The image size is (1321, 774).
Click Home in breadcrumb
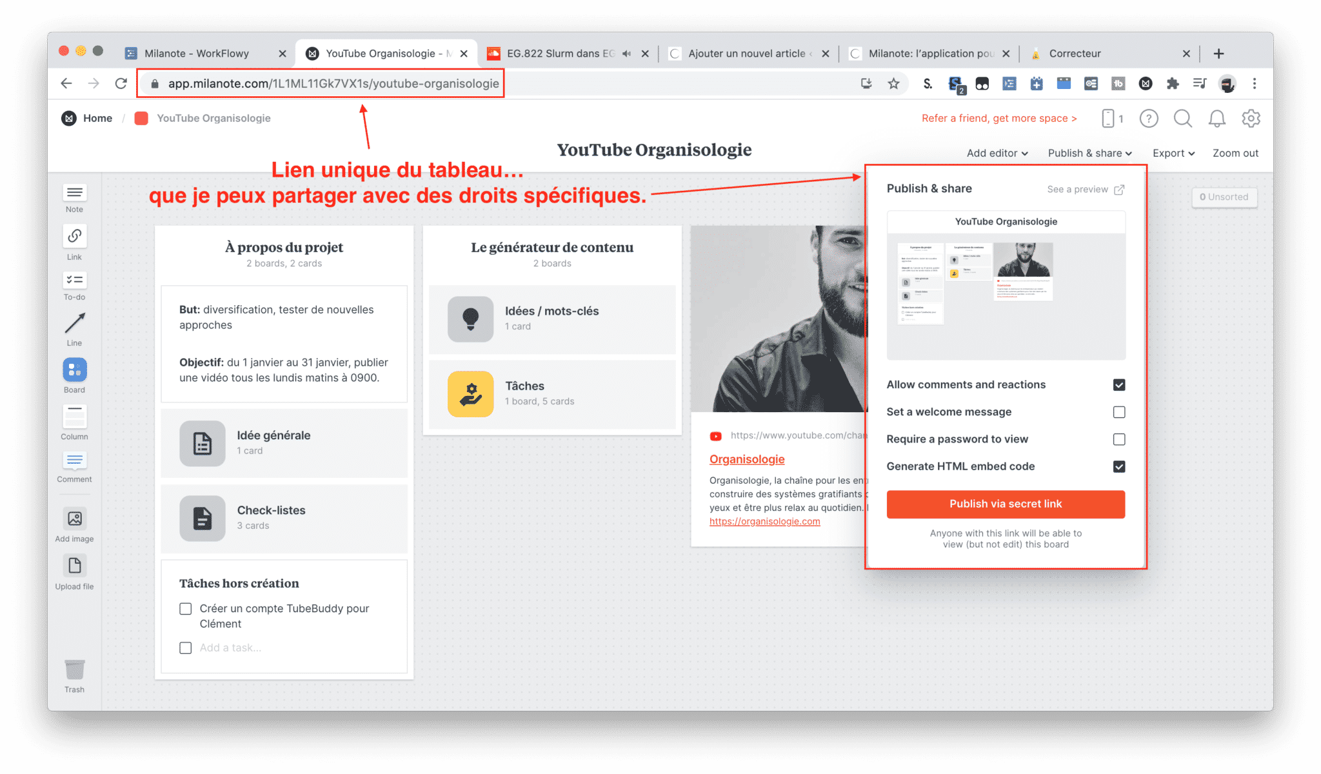(x=97, y=119)
